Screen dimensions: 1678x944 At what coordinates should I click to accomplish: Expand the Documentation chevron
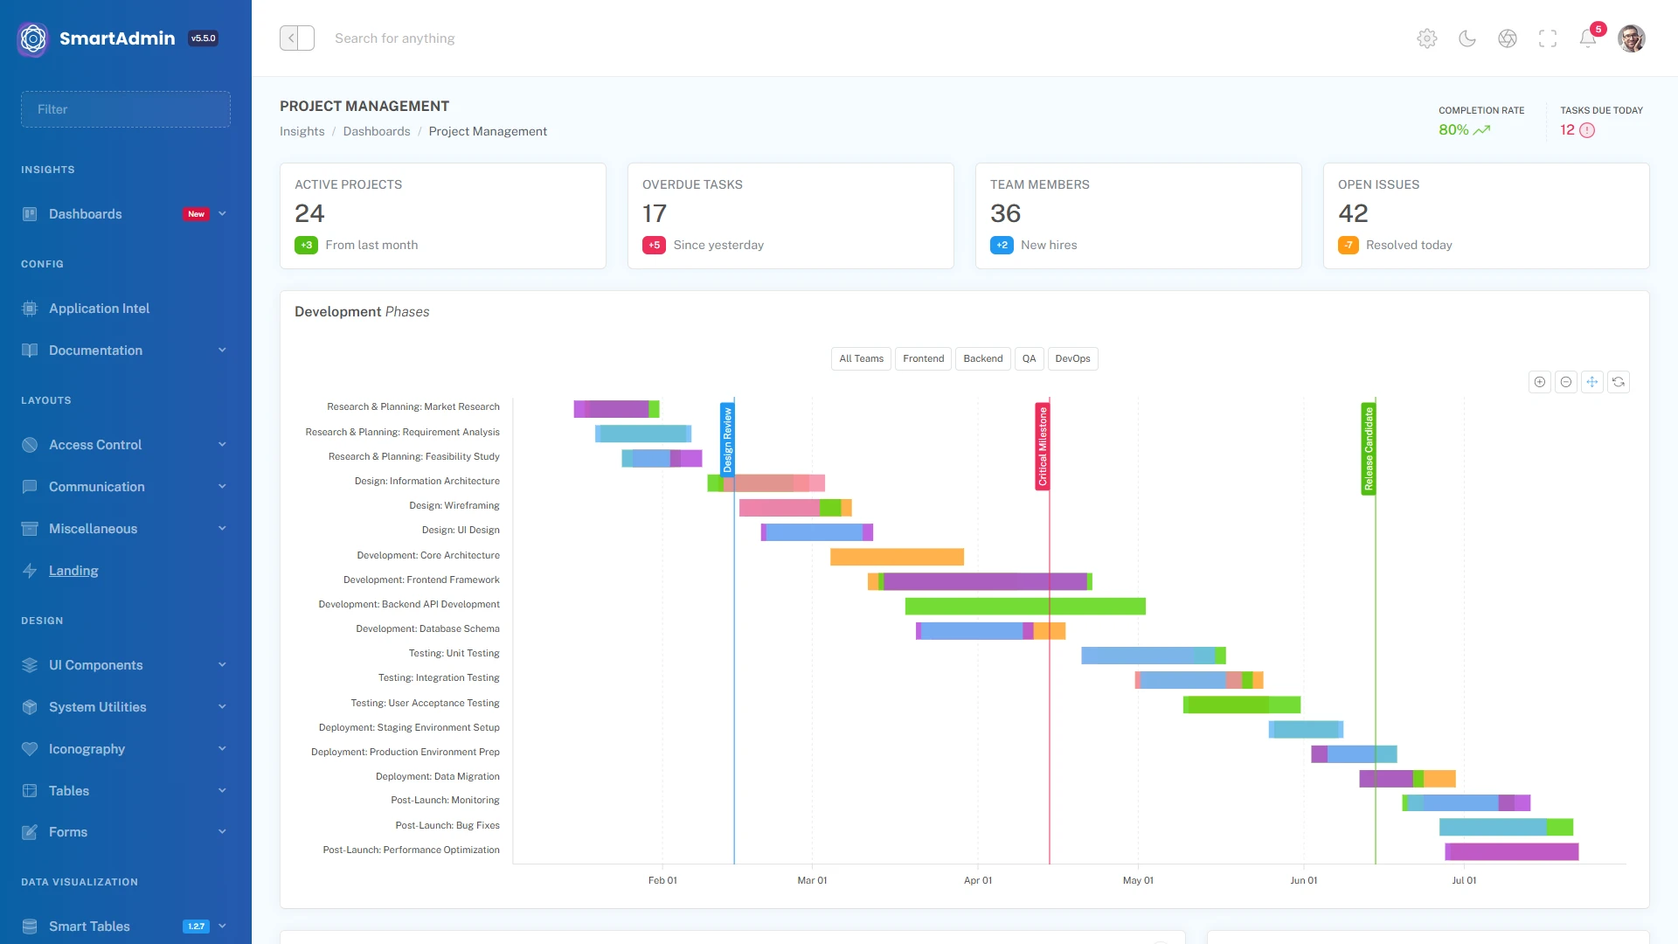coord(222,351)
